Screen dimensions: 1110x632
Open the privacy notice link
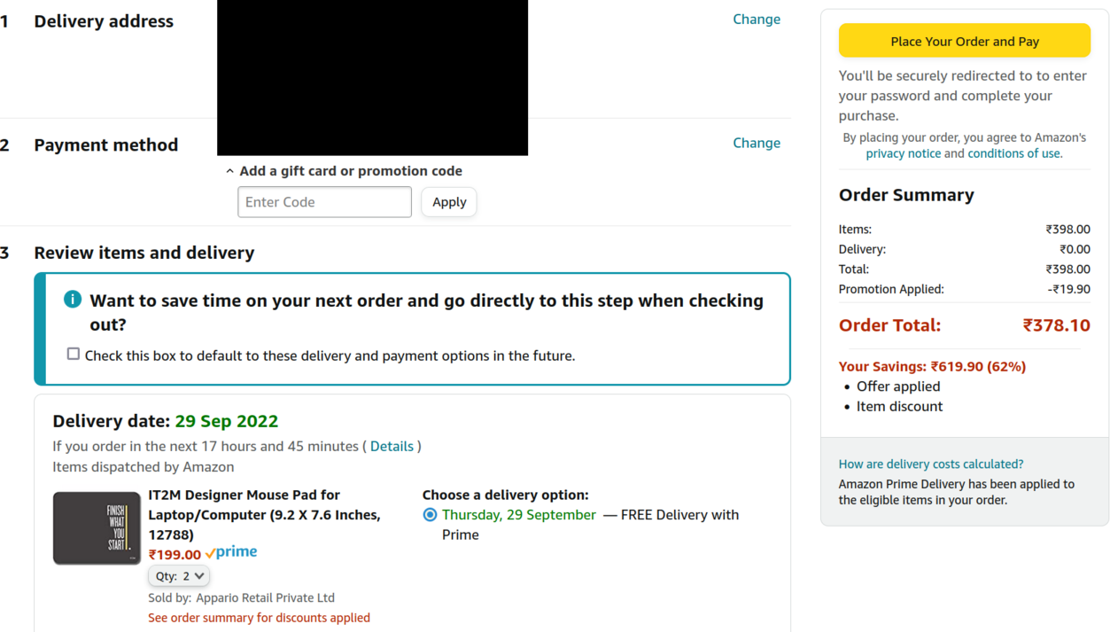(x=903, y=153)
